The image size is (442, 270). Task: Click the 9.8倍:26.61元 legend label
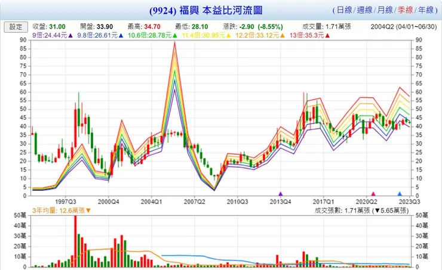[97, 35]
